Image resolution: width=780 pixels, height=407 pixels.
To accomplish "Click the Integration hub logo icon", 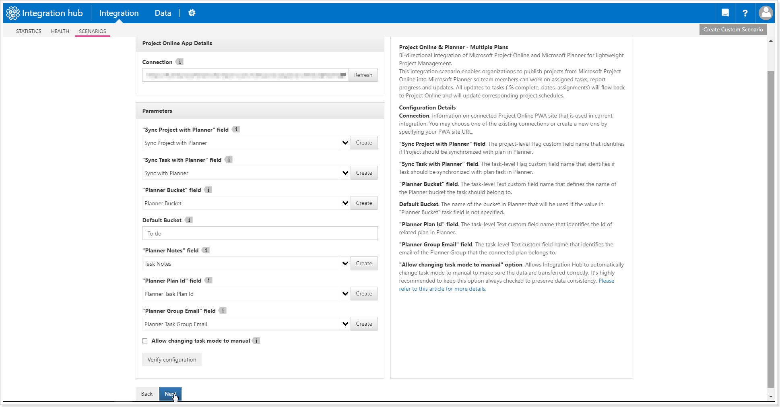I will [13, 13].
